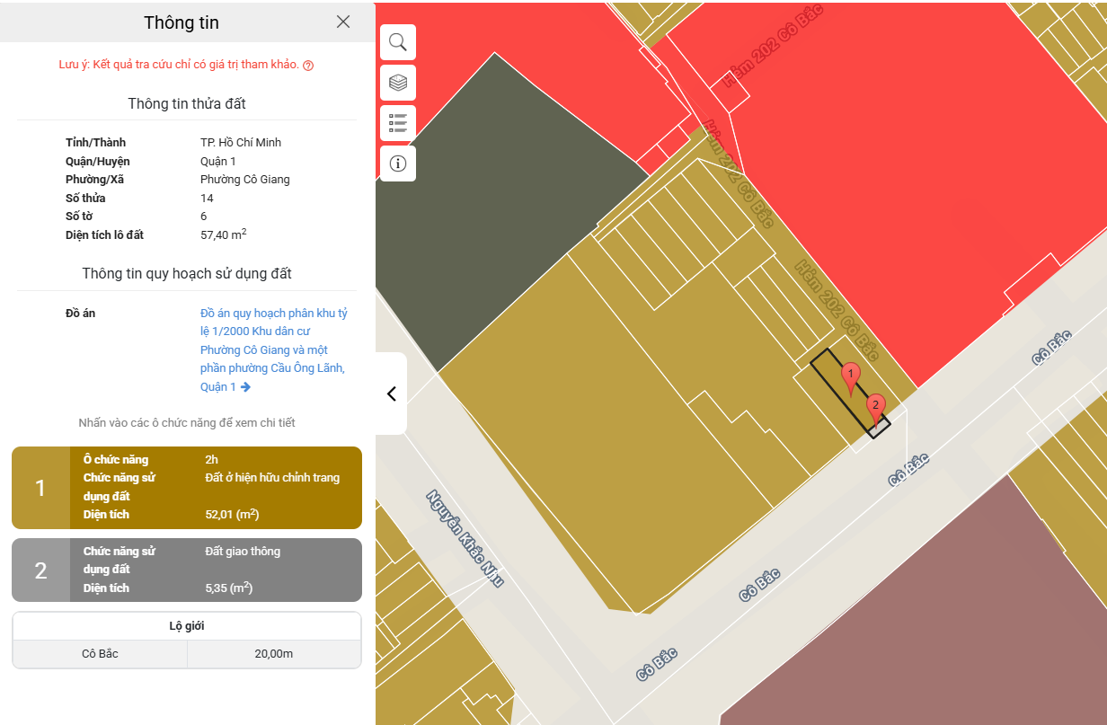Open the map search tool

pyautogui.click(x=397, y=42)
